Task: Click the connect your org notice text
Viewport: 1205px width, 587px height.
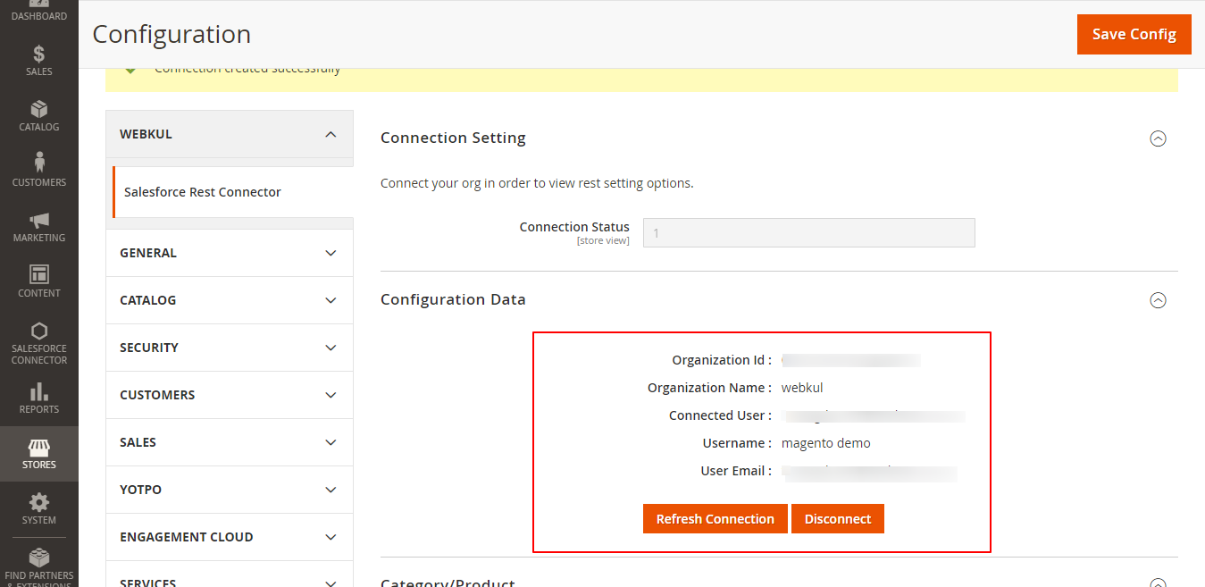Action: (537, 183)
